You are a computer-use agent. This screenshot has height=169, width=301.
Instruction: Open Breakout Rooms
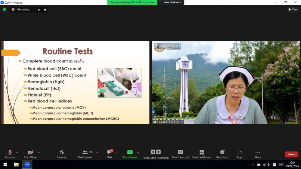[x=202, y=152]
